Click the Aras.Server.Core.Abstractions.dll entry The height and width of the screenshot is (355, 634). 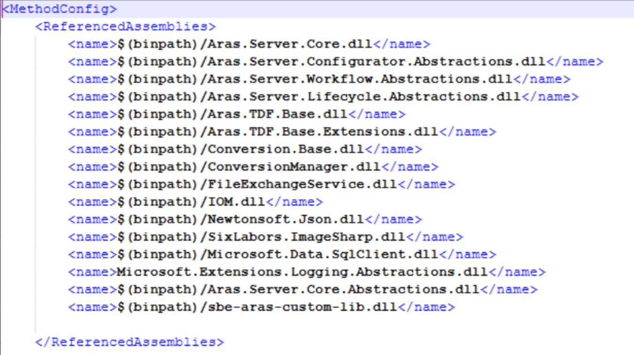343,289
